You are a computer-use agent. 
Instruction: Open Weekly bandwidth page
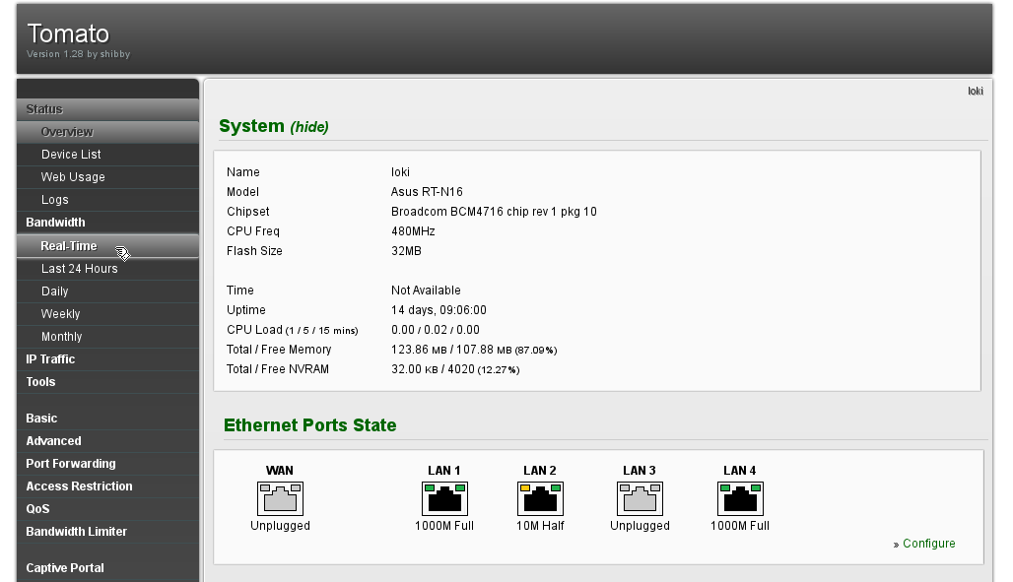(x=107, y=314)
